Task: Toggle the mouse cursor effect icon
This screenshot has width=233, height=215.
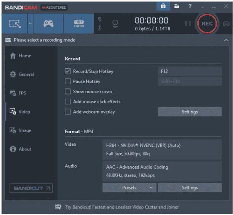Action: pyautogui.click(x=100, y=19)
